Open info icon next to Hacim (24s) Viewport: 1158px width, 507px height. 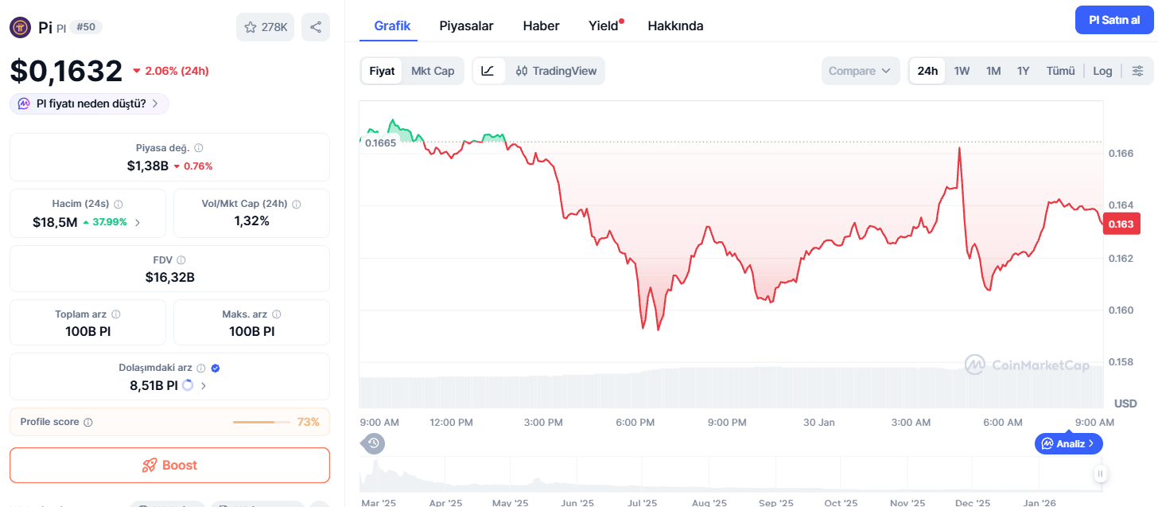click(x=119, y=204)
